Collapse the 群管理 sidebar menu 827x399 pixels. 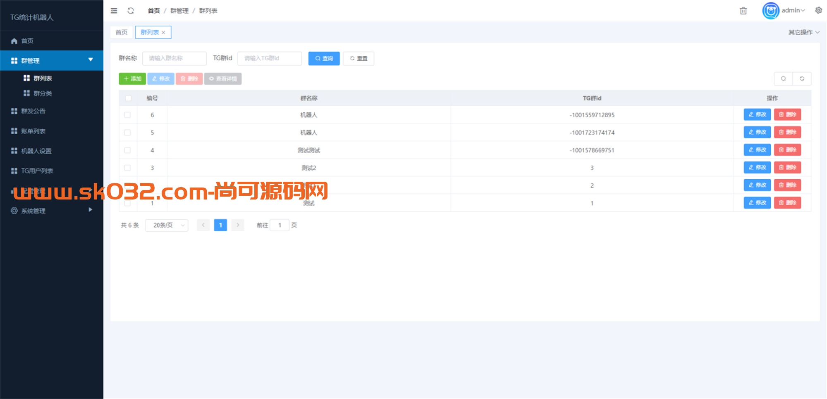[x=52, y=61]
